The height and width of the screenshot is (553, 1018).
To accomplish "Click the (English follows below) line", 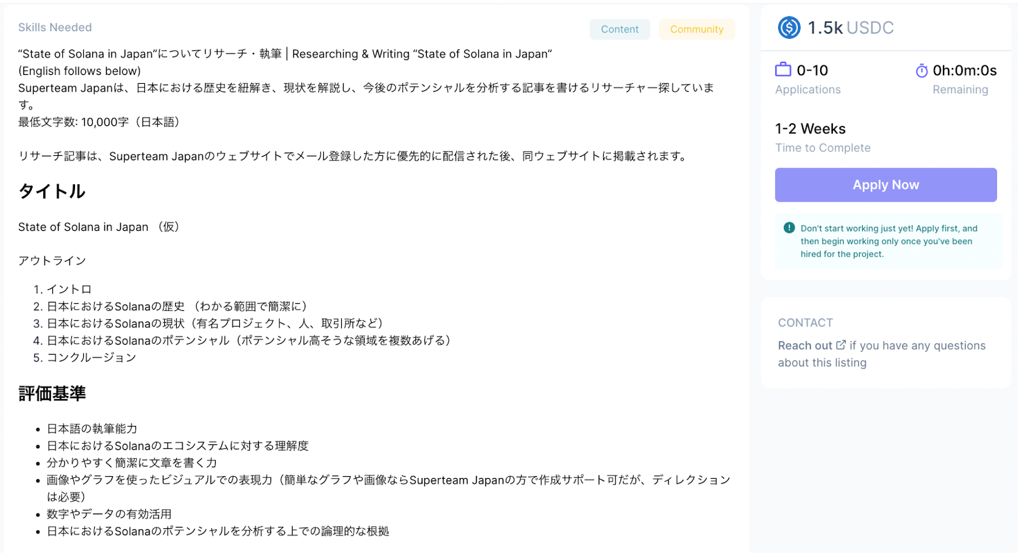I will (x=80, y=71).
